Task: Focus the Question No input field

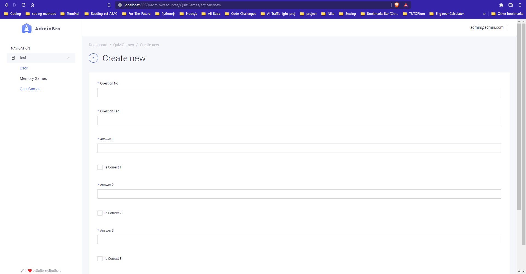Action: click(x=299, y=92)
